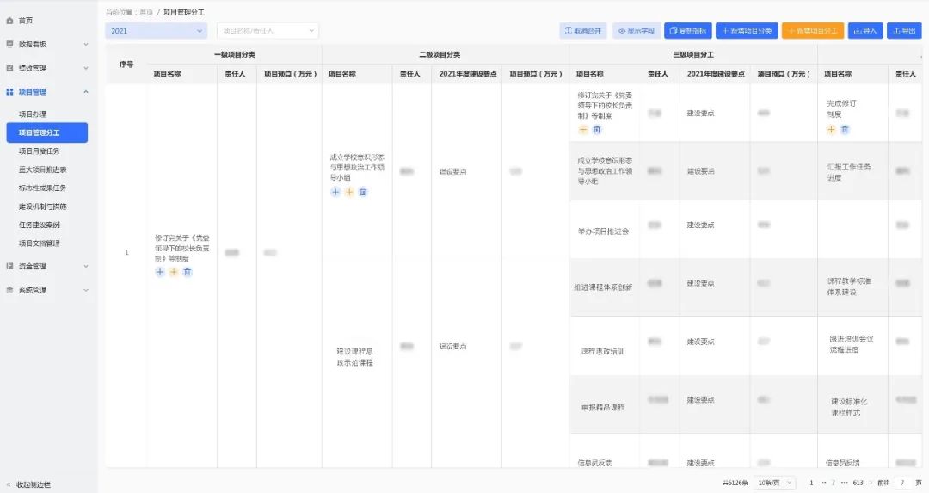Image resolution: width=929 pixels, height=493 pixels.
Task: Open the 10条/页 page size dropdown
Action: click(x=775, y=483)
